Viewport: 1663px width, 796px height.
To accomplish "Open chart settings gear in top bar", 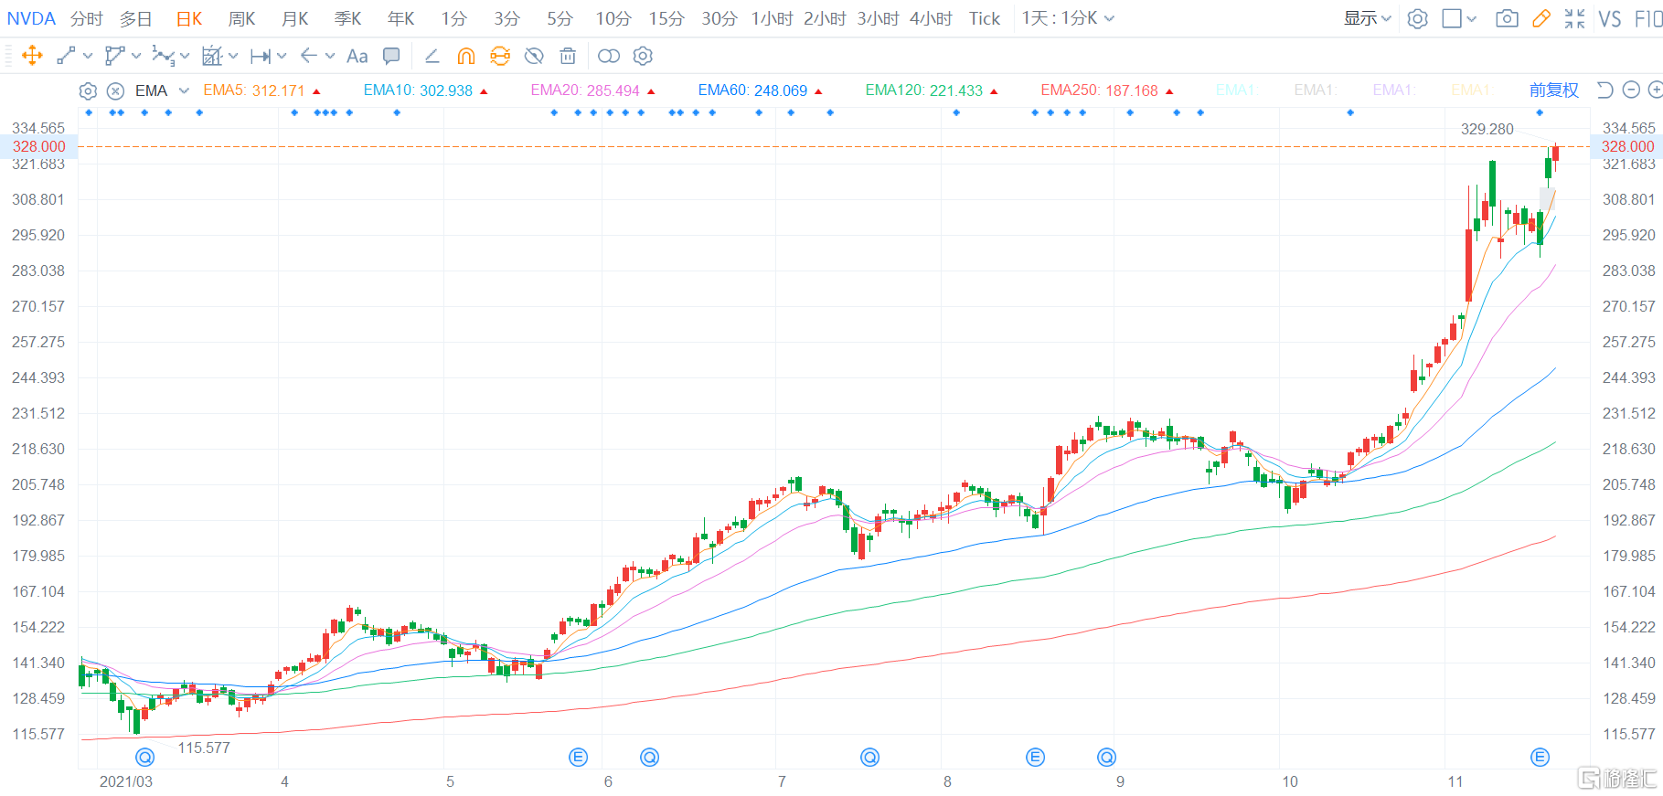I will coord(1417,18).
